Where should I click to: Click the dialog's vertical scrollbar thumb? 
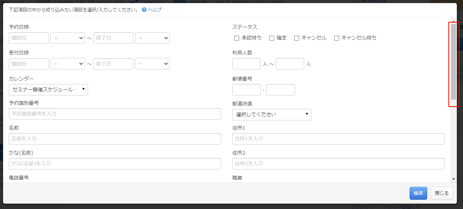[x=453, y=61]
